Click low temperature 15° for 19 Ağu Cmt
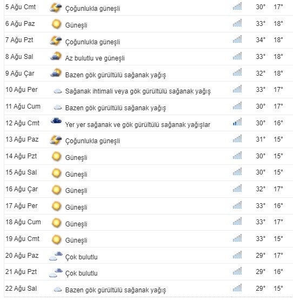The image size is (293, 301). tap(278, 239)
